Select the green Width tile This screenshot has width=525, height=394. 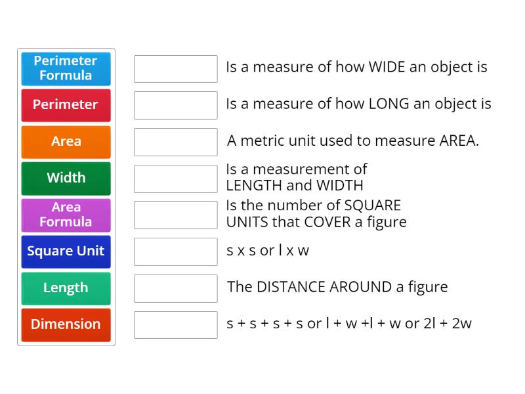pyautogui.click(x=66, y=178)
